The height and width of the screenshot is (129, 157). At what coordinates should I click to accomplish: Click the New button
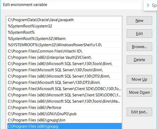pos(139,21)
